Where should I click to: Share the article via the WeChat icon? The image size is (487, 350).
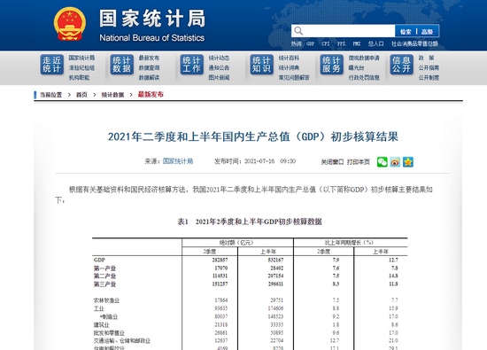tap(382, 161)
